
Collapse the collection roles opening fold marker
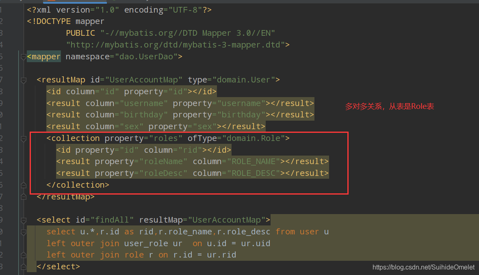click(x=24, y=139)
